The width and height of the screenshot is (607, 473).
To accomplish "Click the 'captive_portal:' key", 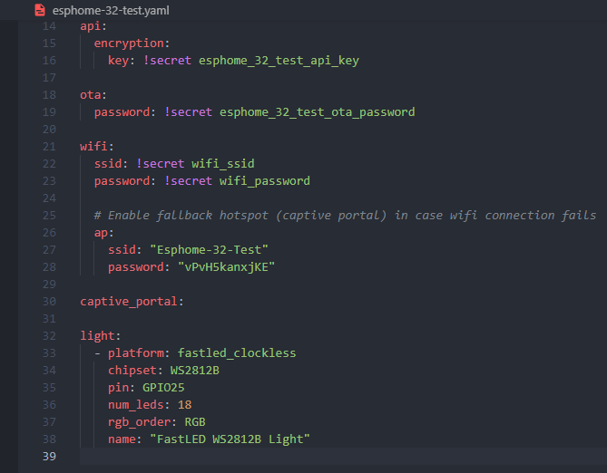I will point(132,302).
